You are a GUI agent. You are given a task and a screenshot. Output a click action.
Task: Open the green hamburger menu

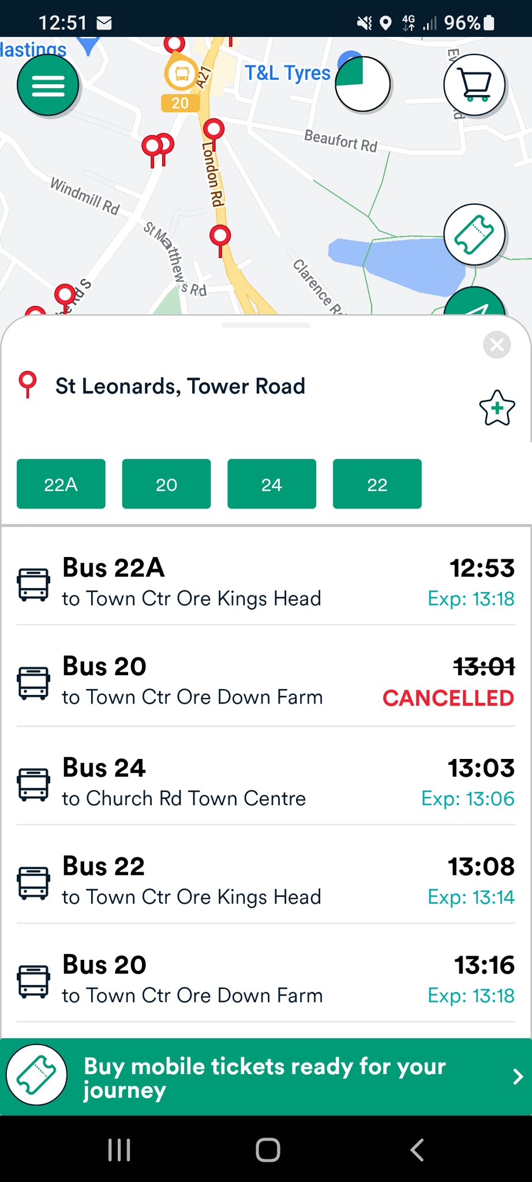coord(48,85)
